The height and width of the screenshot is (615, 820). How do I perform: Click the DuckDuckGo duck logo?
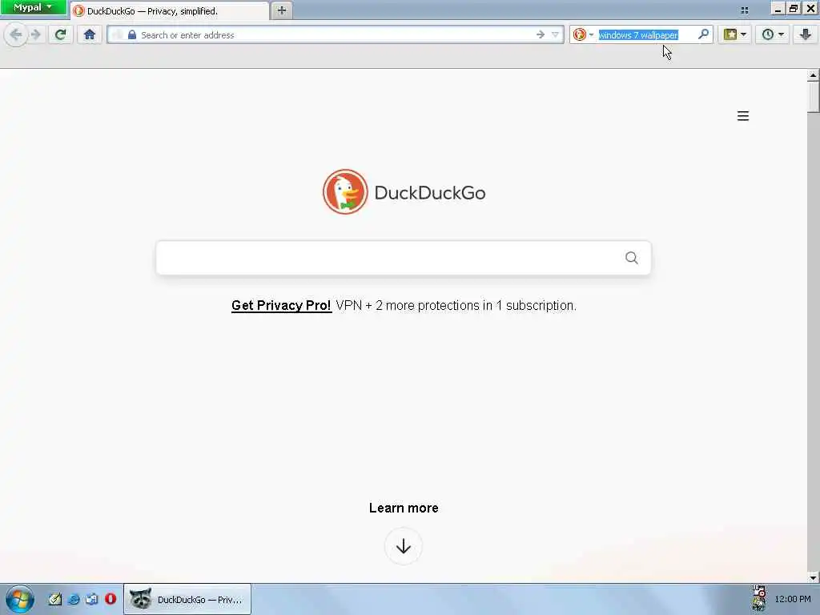[344, 191]
